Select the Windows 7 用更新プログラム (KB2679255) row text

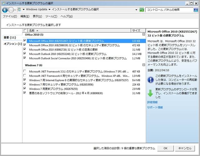(x=53, y=89)
